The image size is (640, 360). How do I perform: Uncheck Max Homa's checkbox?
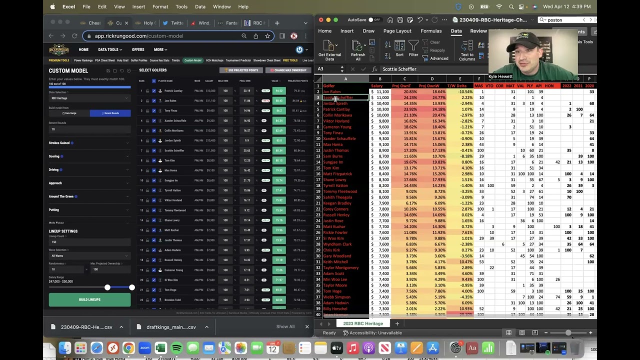(153, 170)
